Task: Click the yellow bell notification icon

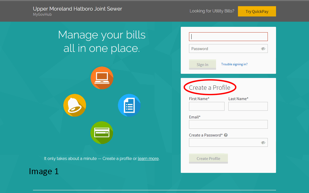Action: [75, 105]
